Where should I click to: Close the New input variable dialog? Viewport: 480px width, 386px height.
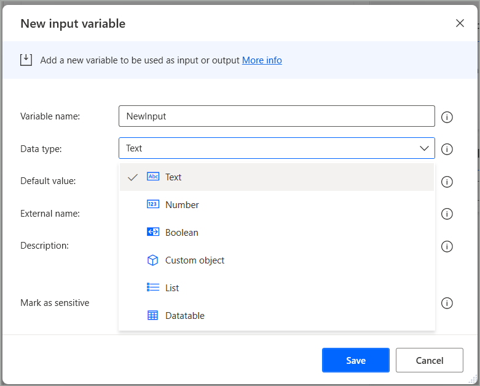460,23
